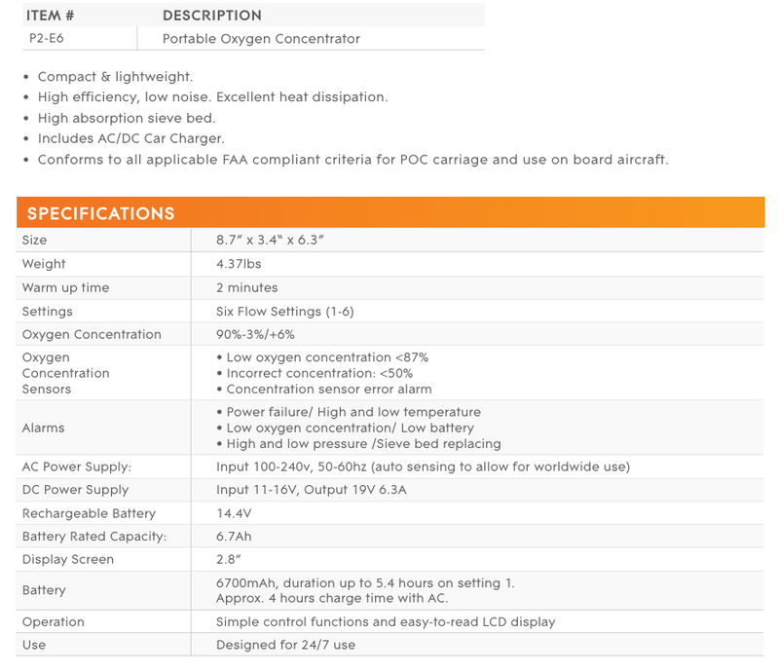Click Six Flow Settings (1-6) text

[x=284, y=312]
